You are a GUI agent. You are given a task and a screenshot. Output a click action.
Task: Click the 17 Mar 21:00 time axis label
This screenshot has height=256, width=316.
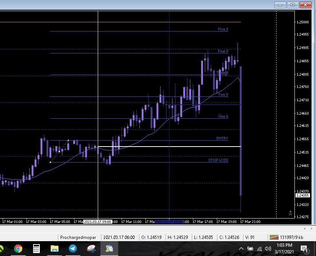(x=250, y=221)
